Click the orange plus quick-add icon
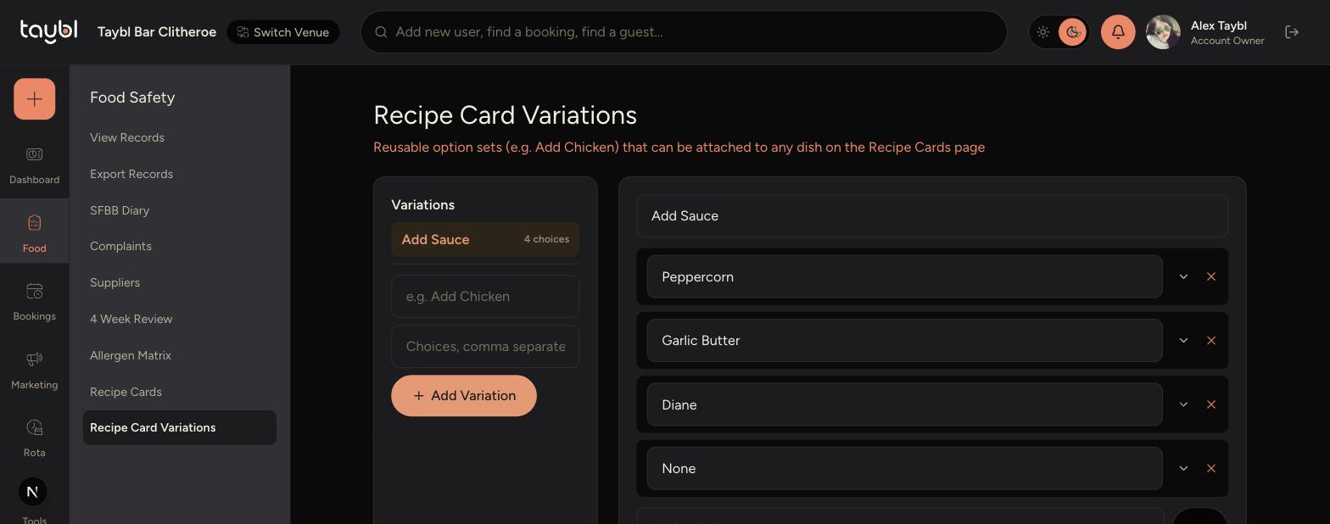Screen dimensions: 1330x524 point(35,99)
